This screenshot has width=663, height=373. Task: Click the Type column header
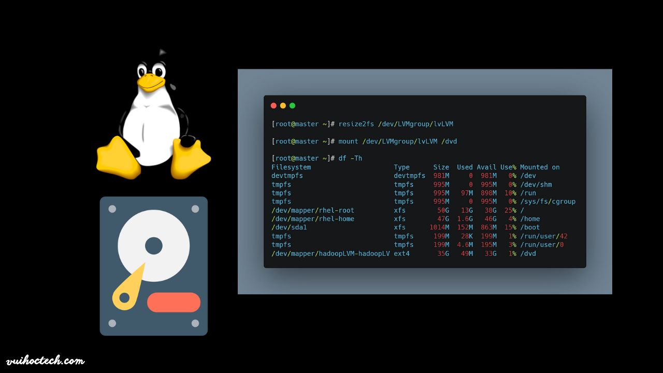click(401, 167)
